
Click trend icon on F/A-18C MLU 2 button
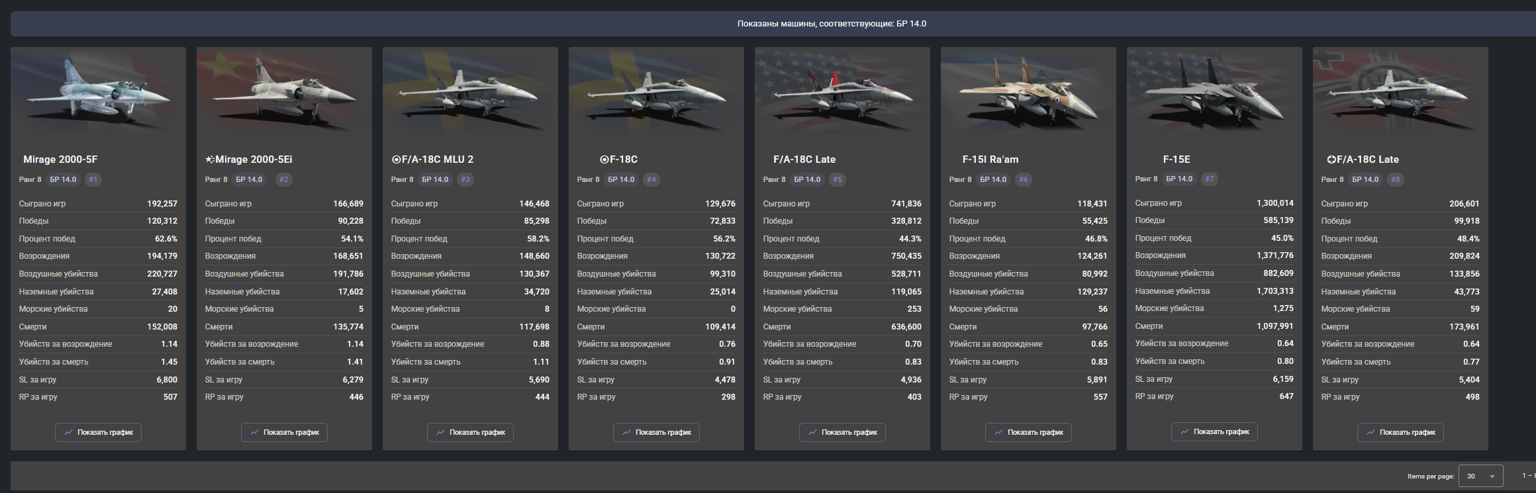coord(440,432)
